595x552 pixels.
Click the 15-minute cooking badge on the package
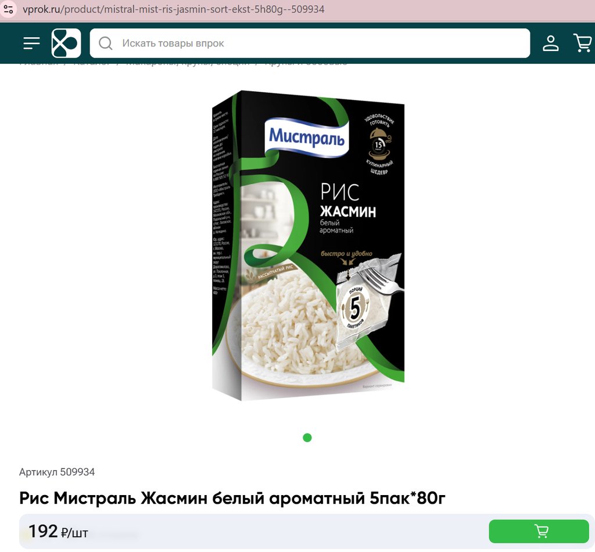pos(379,145)
